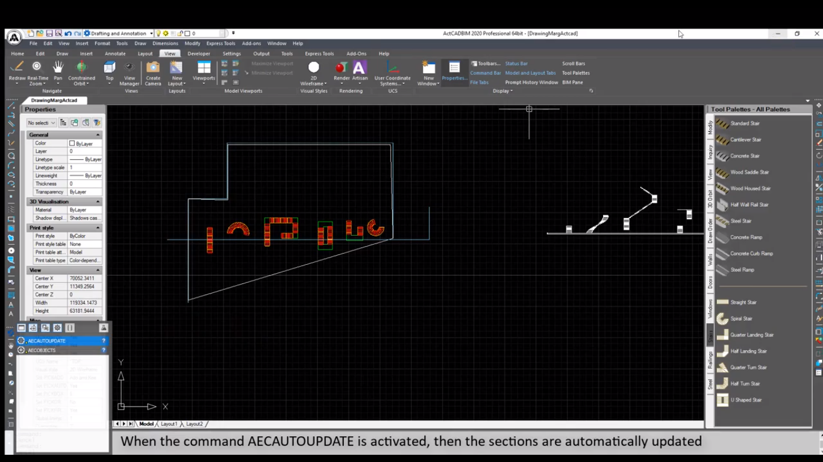
Task: Toggle Prompt History Window
Action: (x=531, y=82)
